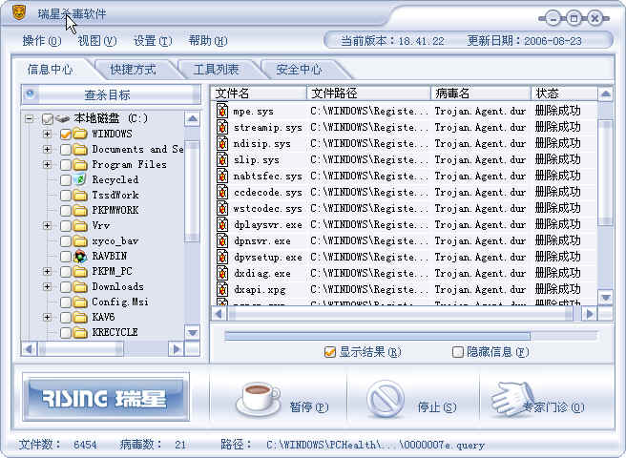Viewport: 626px width, 458px height.
Task: Open the 操作 menu
Action: pos(42,41)
